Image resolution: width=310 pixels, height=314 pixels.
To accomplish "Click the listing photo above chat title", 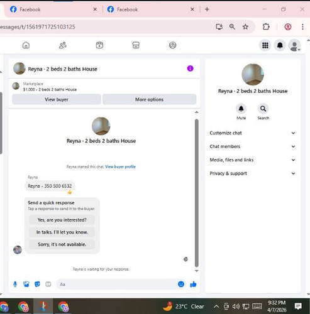I will 101,126.
